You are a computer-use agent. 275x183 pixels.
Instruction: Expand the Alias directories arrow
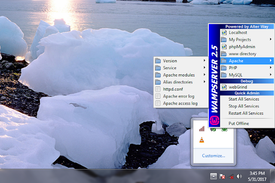pyautogui.click(x=205, y=82)
